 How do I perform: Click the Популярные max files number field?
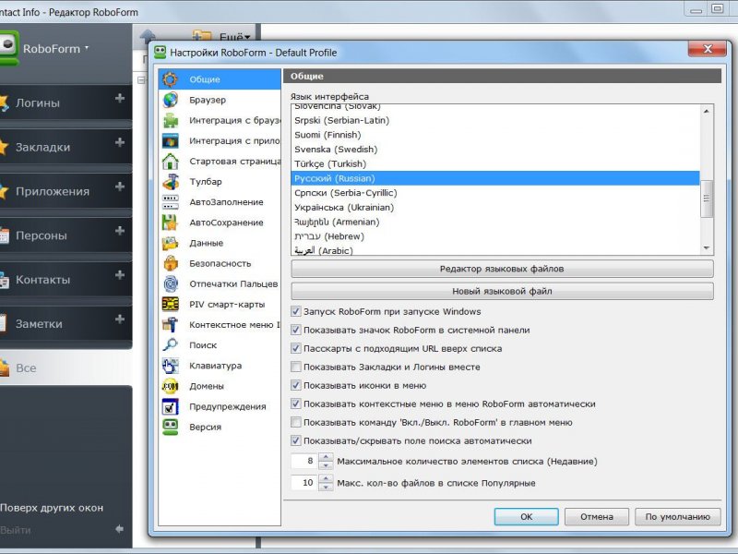coord(304,482)
